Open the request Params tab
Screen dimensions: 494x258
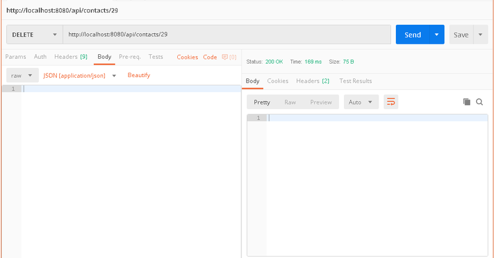pyautogui.click(x=15, y=57)
